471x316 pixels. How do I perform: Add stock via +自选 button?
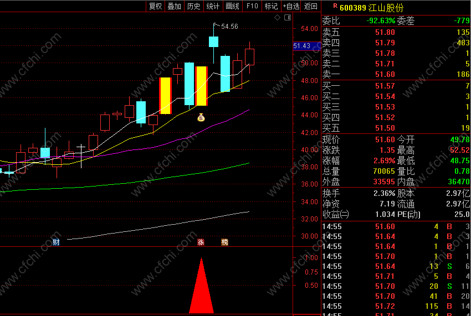pyautogui.click(x=291, y=6)
